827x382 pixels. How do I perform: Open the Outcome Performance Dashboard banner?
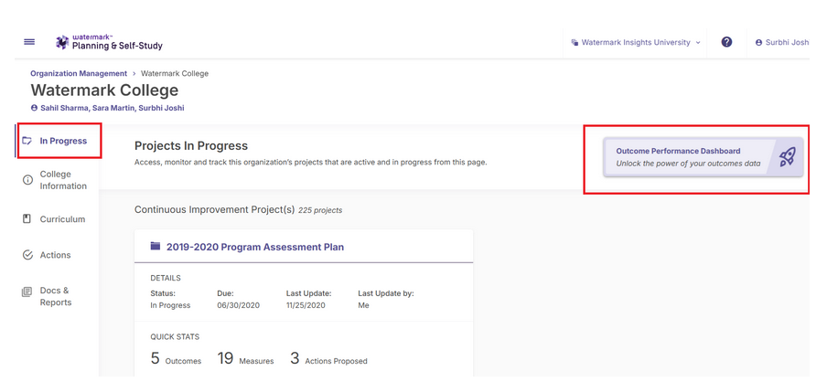coord(703,157)
